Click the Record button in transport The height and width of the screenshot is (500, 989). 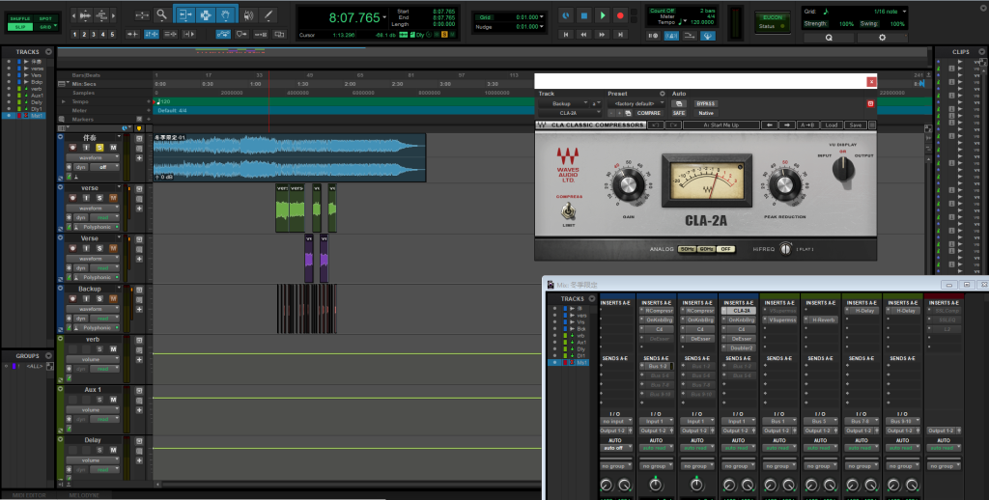tap(620, 15)
